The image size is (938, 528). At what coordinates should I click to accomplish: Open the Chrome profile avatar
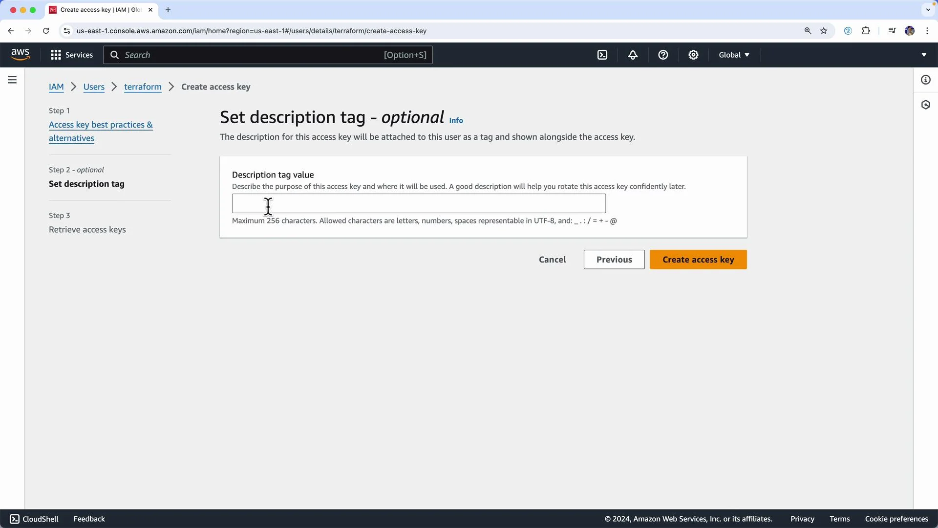pyautogui.click(x=910, y=31)
